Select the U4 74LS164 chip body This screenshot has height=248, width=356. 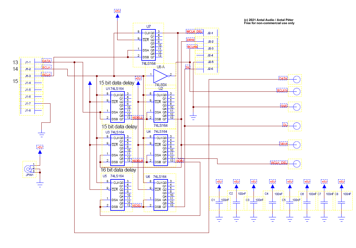161,150
